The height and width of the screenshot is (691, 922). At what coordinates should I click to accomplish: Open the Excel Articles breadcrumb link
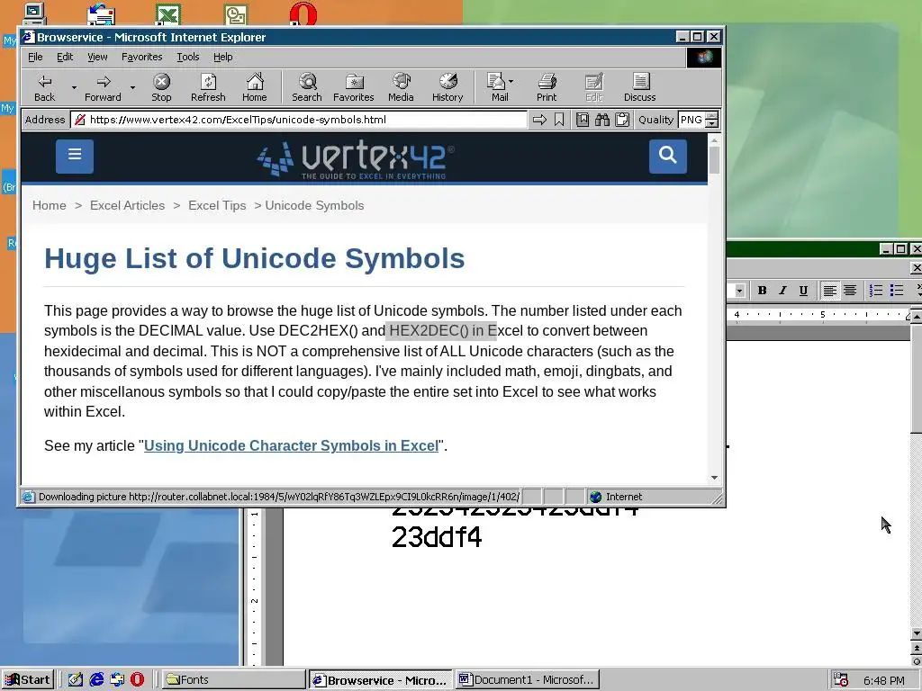click(x=128, y=206)
